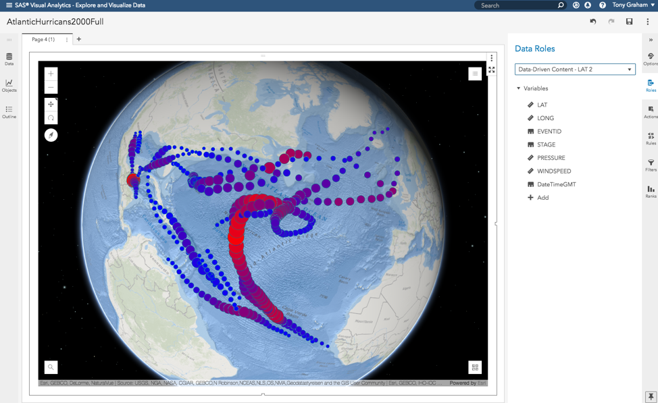
Task: Collapse the Variables list
Action: pyautogui.click(x=519, y=88)
